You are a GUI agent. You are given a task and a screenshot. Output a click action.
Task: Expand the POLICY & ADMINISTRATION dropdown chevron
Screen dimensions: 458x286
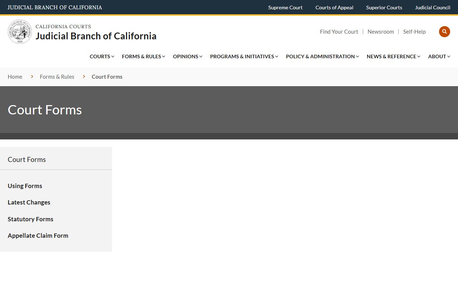click(x=357, y=56)
